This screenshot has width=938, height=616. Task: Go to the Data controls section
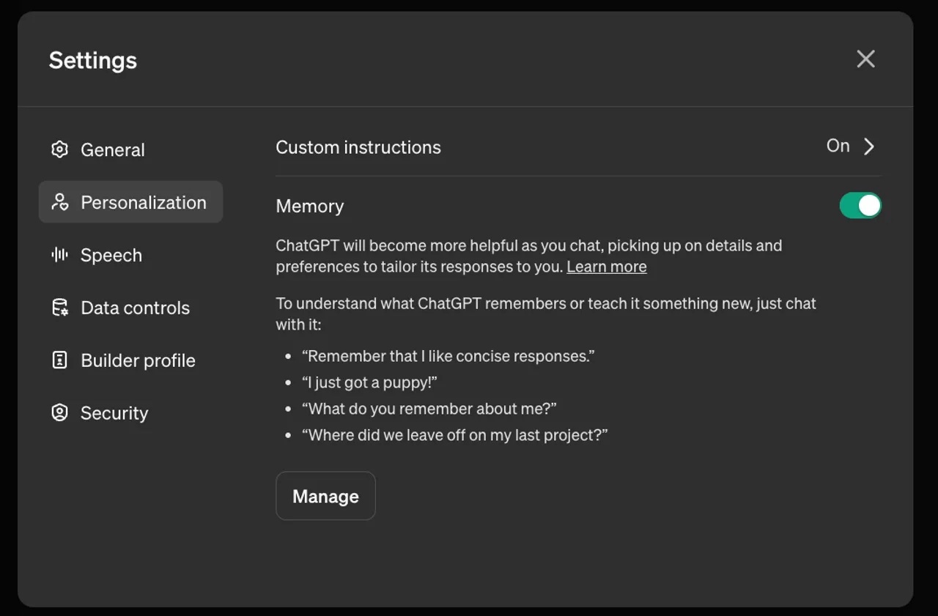click(135, 308)
